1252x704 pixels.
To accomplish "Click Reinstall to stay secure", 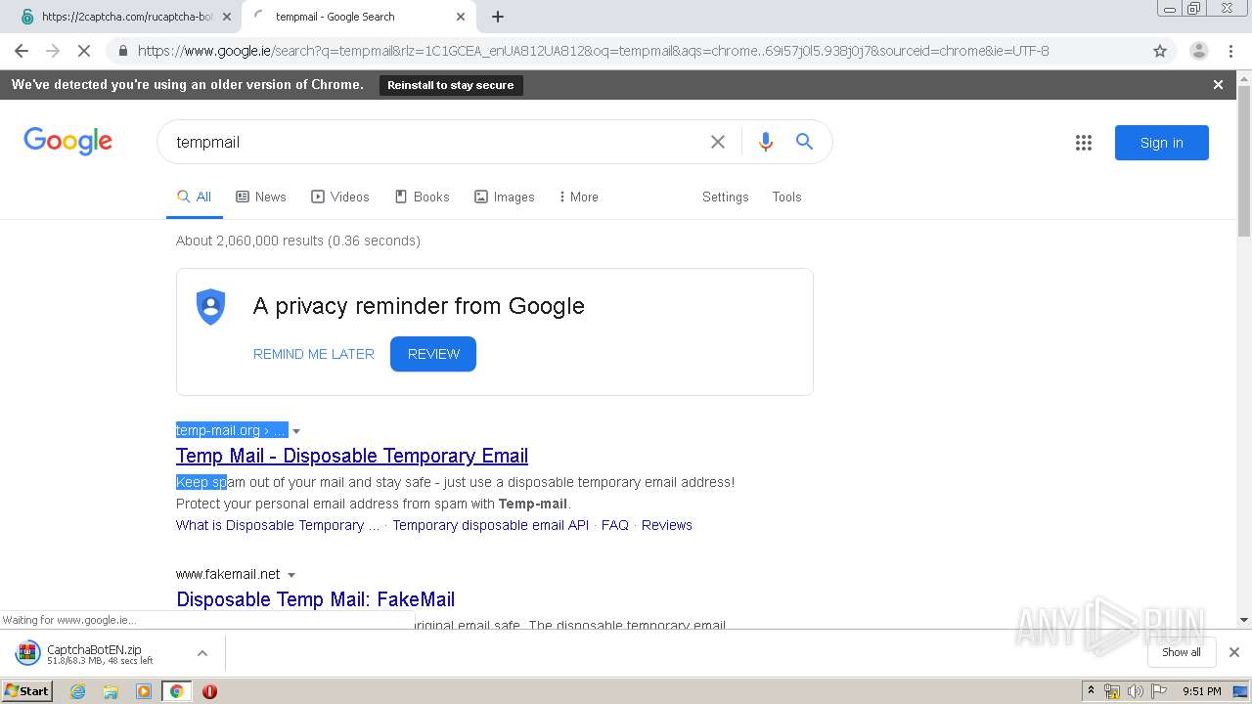I will click(x=451, y=85).
